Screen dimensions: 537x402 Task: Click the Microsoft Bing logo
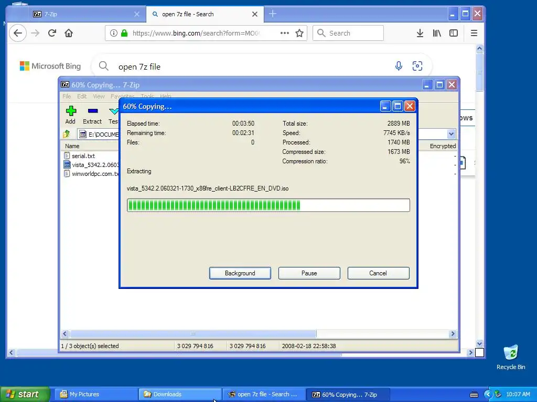(50, 66)
